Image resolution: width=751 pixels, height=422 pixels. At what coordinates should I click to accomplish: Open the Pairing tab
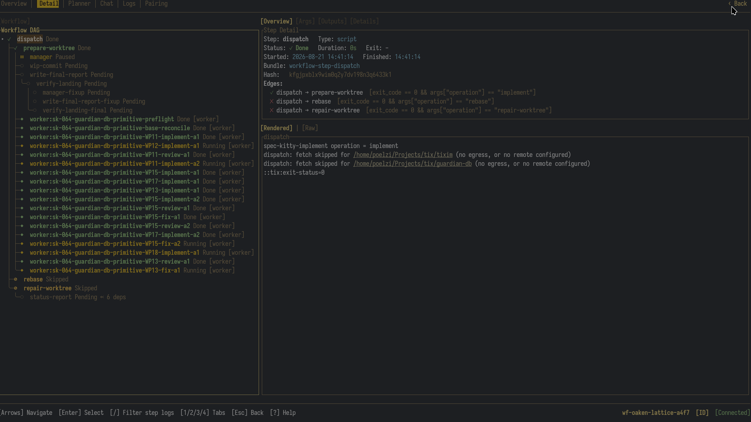[x=156, y=4]
